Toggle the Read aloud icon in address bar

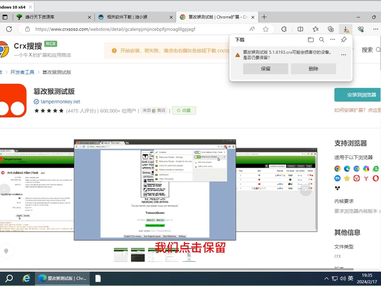click(x=252, y=29)
